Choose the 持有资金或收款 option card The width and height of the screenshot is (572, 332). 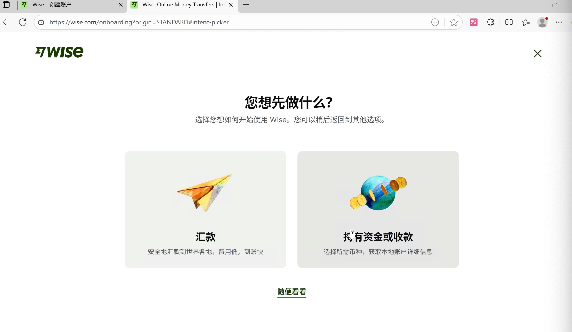378,209
